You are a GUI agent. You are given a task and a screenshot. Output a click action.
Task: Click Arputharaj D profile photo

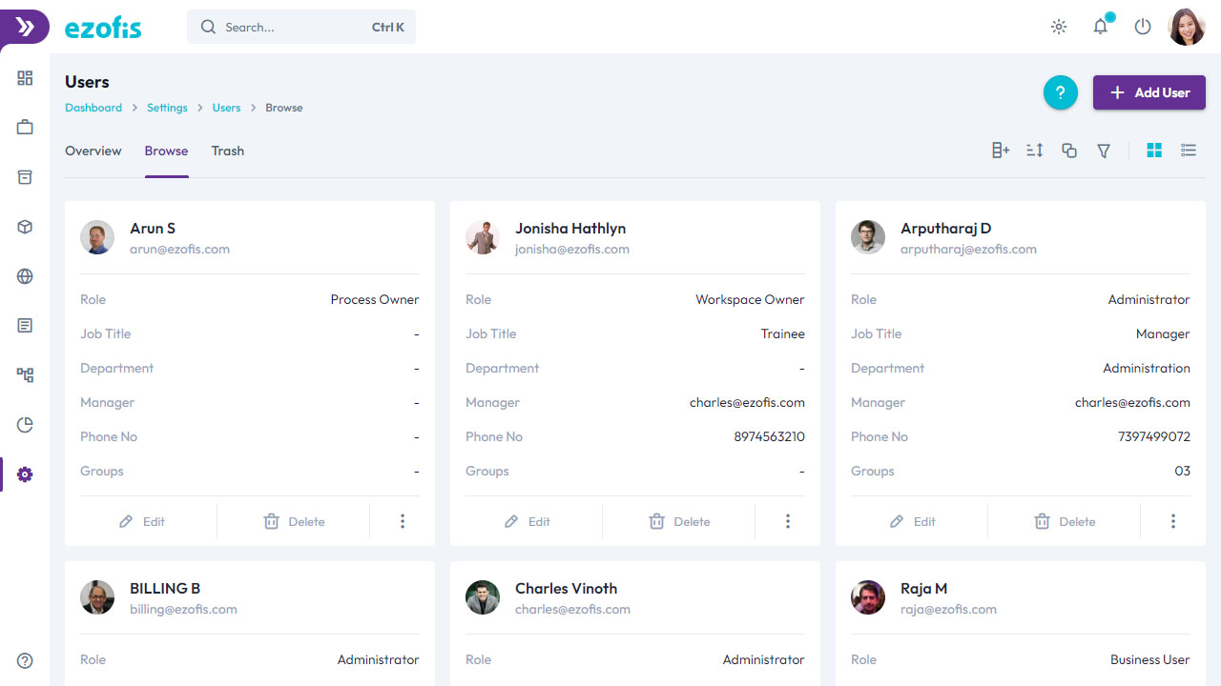point(868,237)
